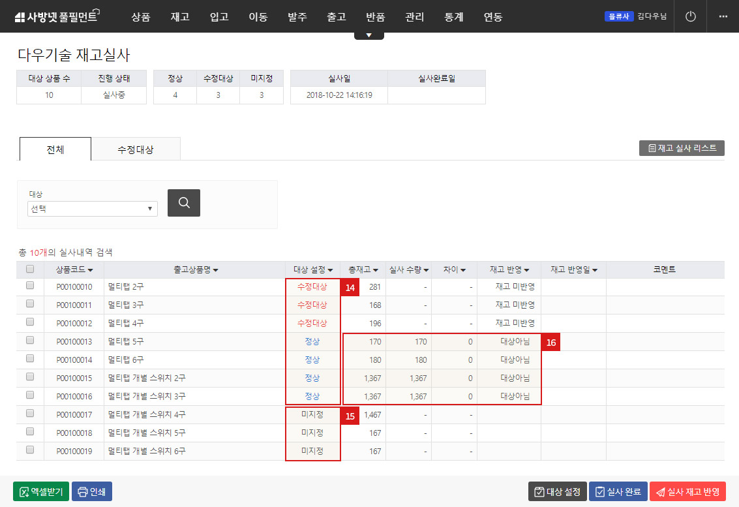Click the Excel icon on 엑셀받기 button
This screenshot has width=739, height=507.
(24, 491)
